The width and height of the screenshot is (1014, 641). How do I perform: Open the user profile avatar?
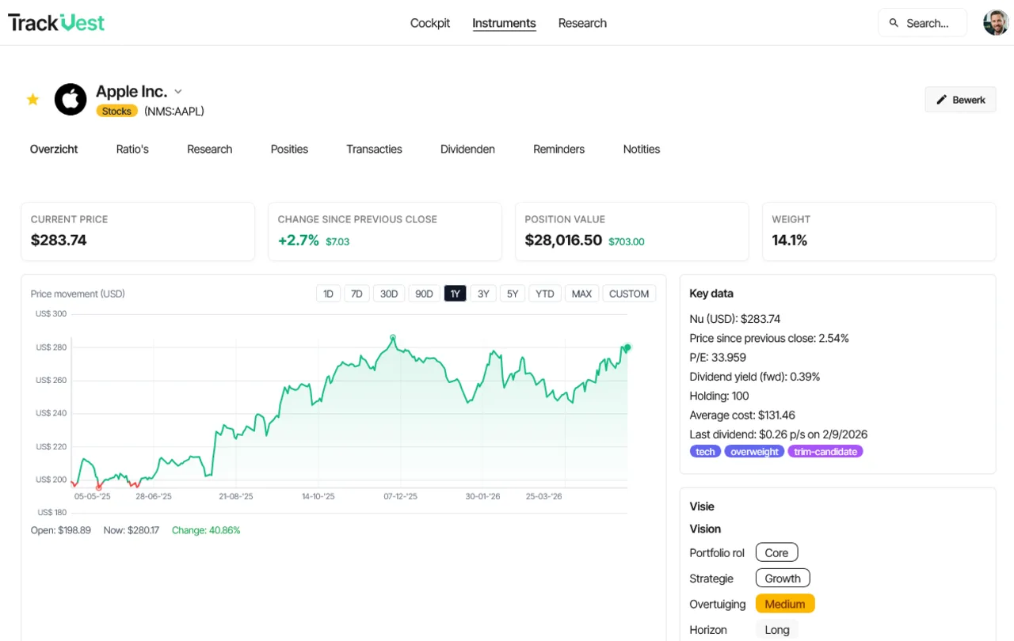996,23
